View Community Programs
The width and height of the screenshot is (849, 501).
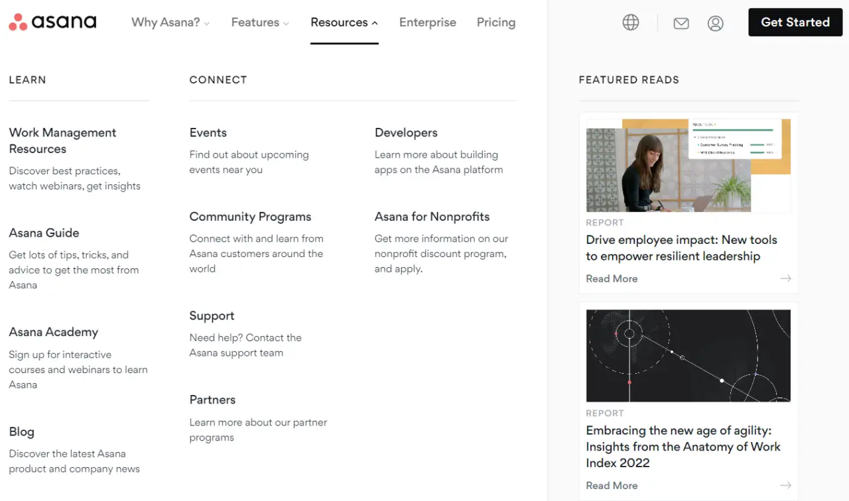[x=250, y=216]
